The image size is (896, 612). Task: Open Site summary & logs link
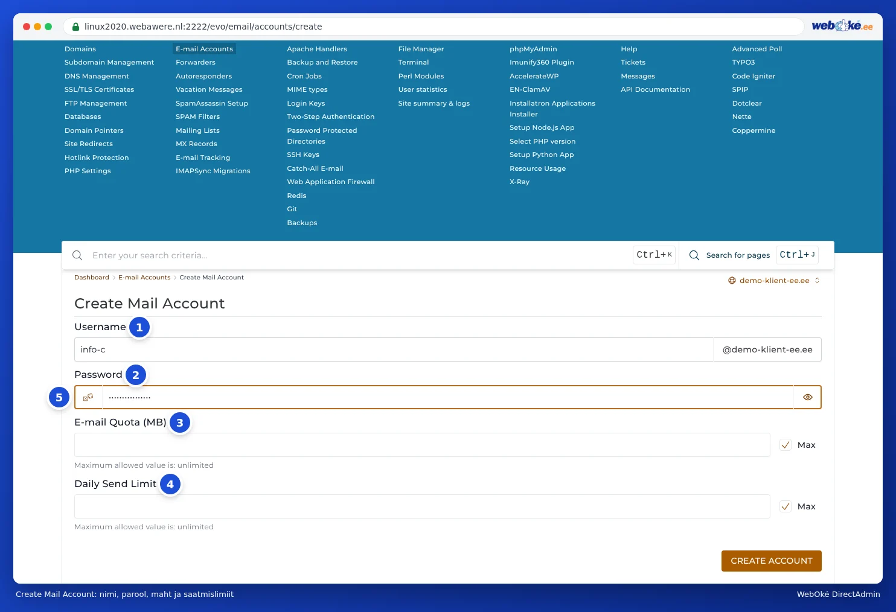point(434,103)
